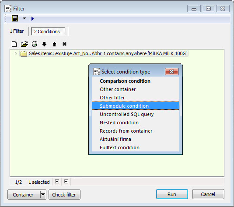The height and width of the screenshot is (207, 234).
Task: Click the blue run triangle in the toolbar
Action: click(x=32, y=19)
